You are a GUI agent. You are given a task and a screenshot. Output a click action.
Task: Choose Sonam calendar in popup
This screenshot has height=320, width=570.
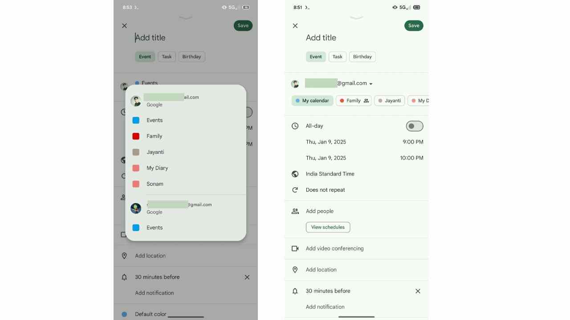click(x=186, y=184)
